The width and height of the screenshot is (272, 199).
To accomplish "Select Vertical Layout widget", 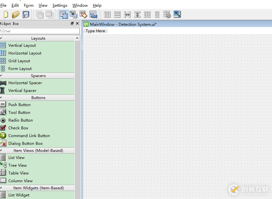I will pos(37,45).
